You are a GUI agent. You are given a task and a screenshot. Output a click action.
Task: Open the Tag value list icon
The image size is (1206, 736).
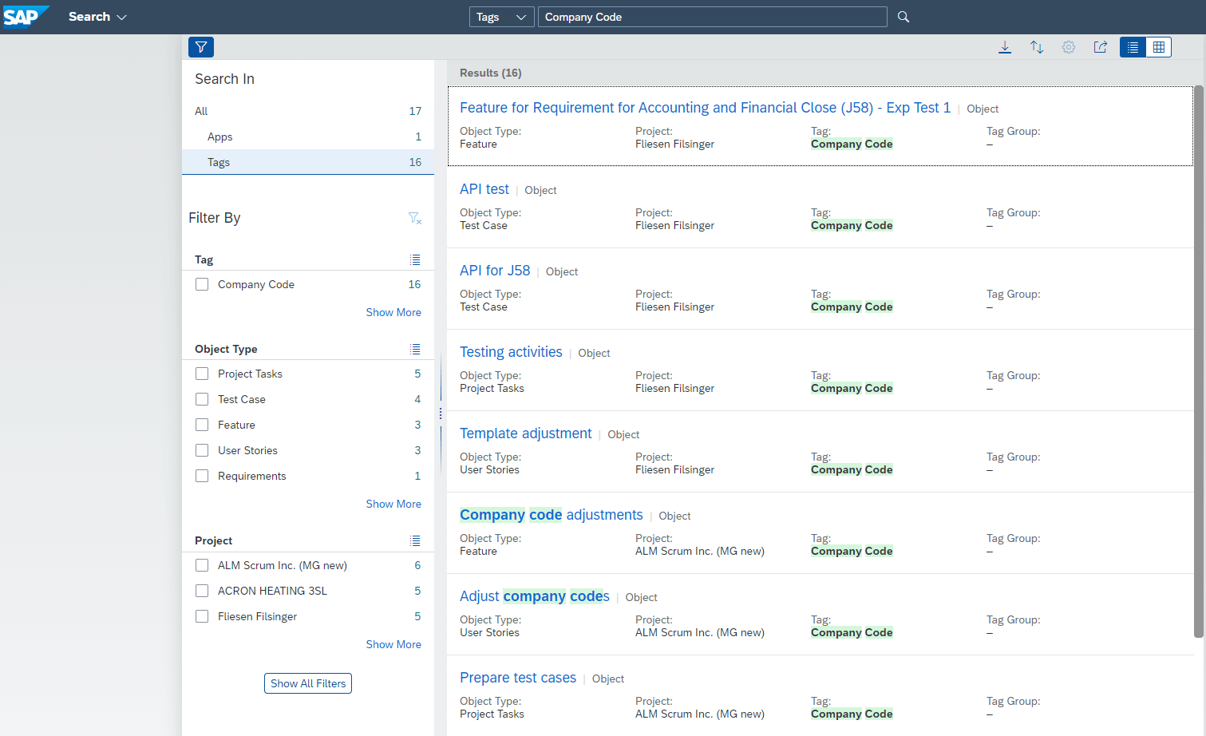[415, 259]
